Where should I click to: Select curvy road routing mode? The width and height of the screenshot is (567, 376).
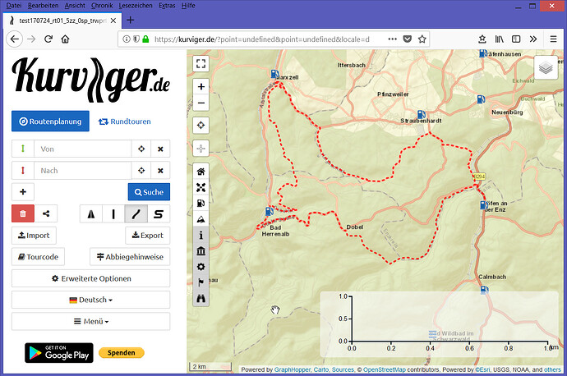pyautogui.click(x=136, y=213)
